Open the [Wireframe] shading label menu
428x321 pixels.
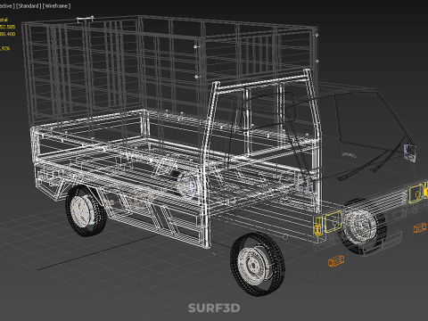57,6
